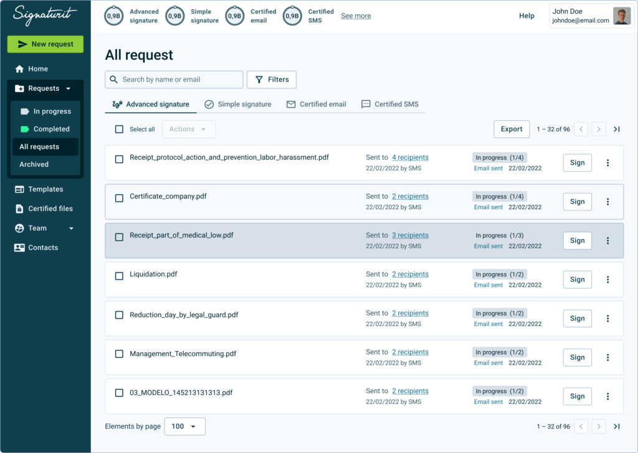Viewport: 638px width, 453px height.
Task: Click the Home icon in sidebar
Action: coord(19,69)
